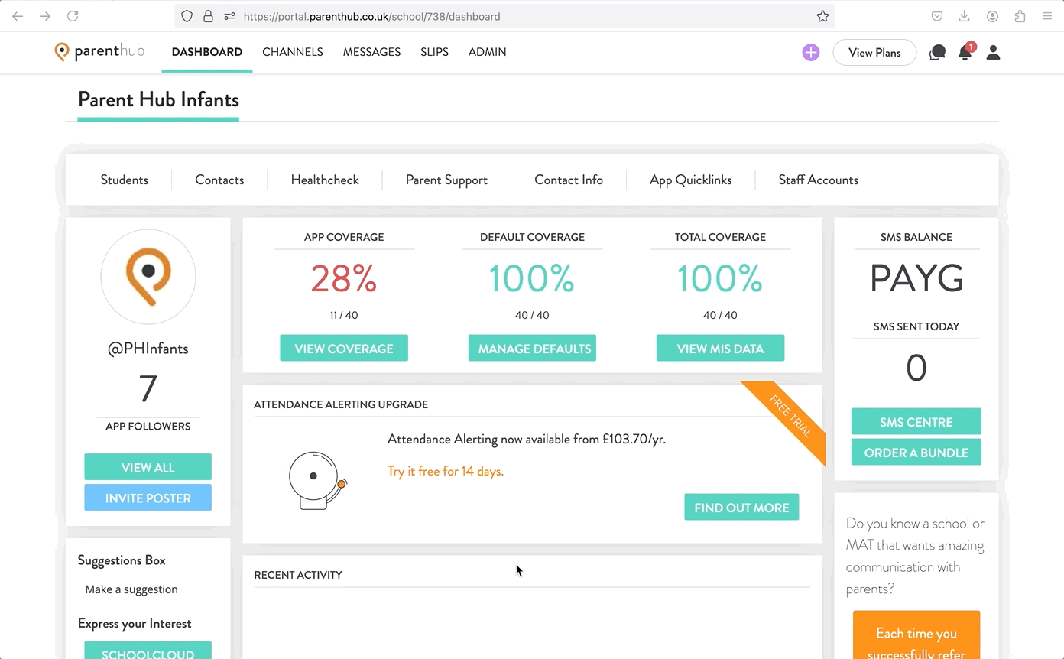Click the orange referral banner
1064x659 pixels.
click(916, 635)
